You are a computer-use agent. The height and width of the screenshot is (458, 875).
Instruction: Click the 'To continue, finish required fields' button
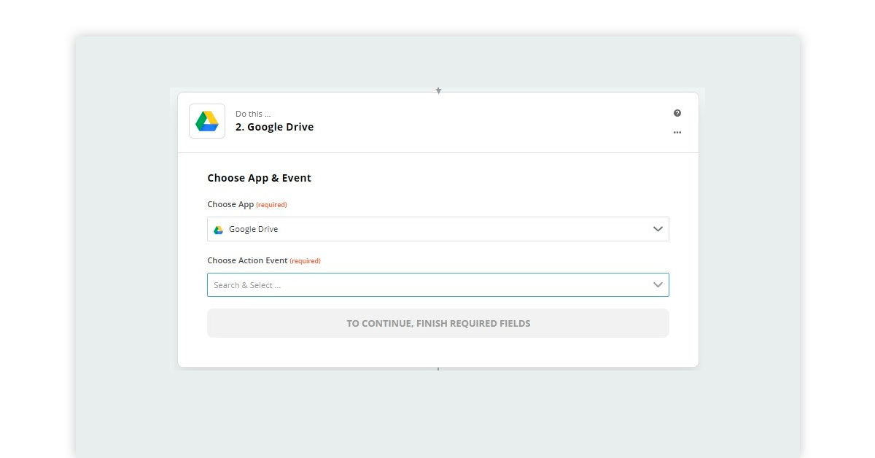coord(438,323)
